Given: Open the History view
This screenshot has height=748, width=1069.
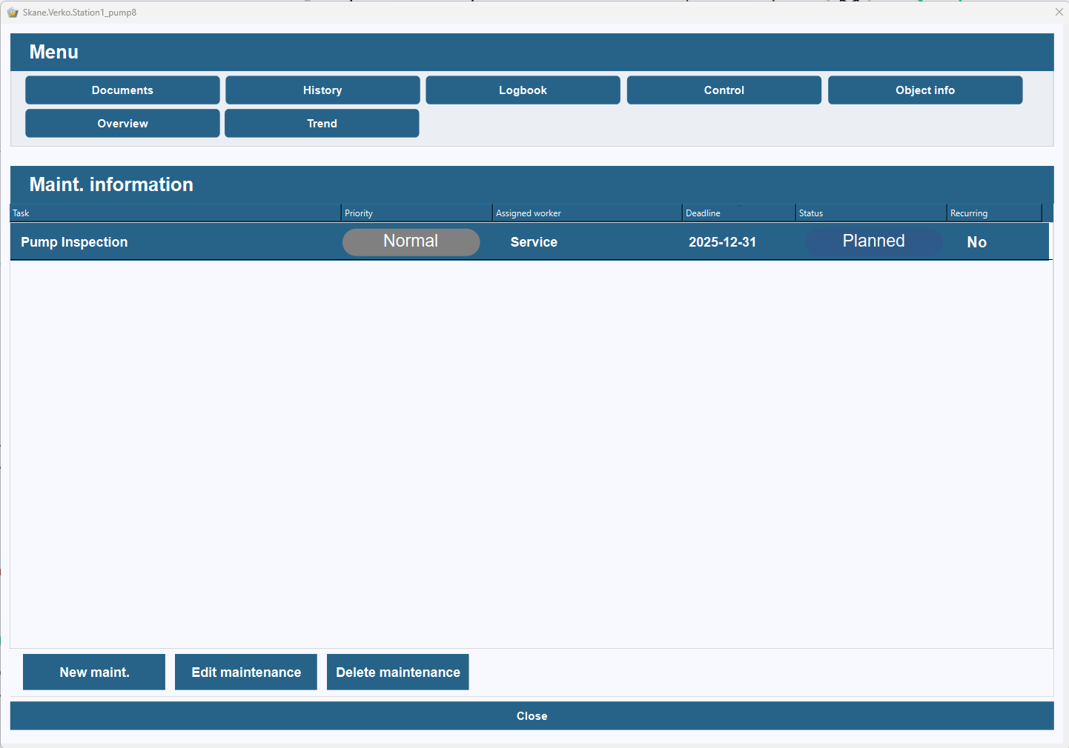Looking at the screenshot, I should point(322,90).
